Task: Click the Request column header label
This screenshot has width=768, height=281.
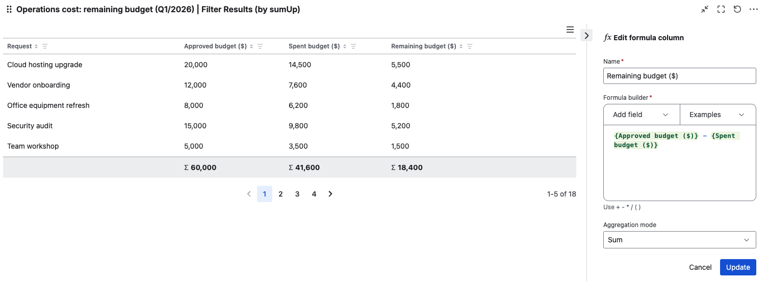Action: pos(19,46)
